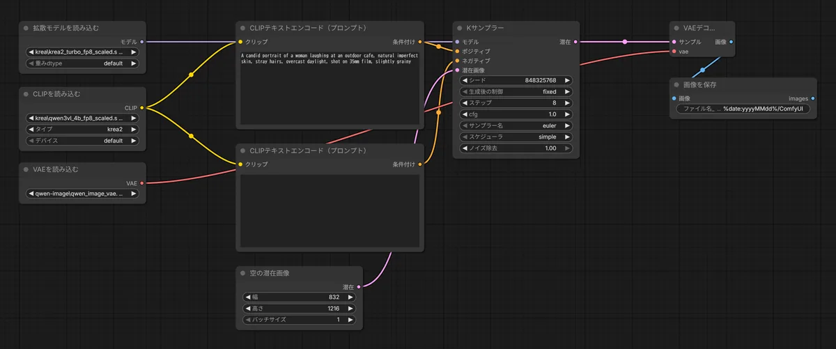Click the サンプル input port on VAEデコード
Viewport: 836px width, 349px height.
click(x=674, y=42)
